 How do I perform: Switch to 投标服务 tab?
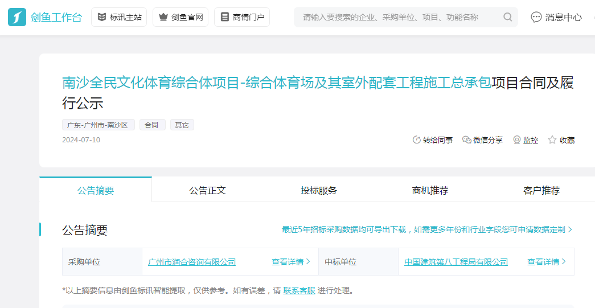[319, 190]
